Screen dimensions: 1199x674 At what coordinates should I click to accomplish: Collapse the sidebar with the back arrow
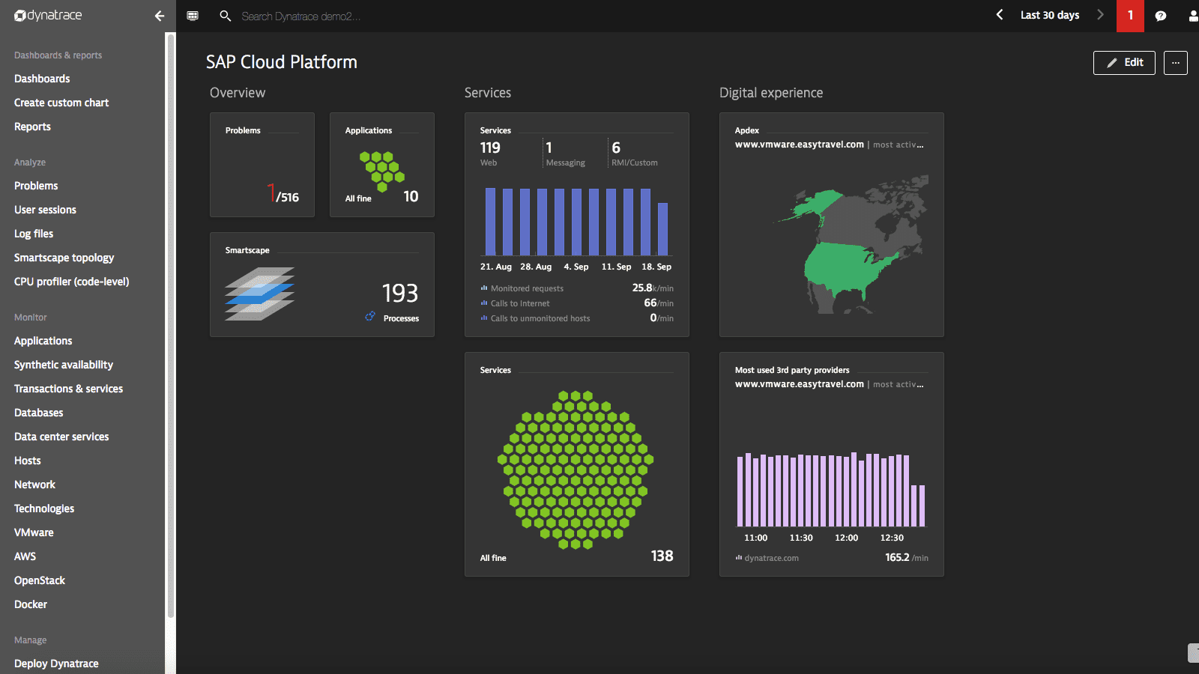[159, 16]
